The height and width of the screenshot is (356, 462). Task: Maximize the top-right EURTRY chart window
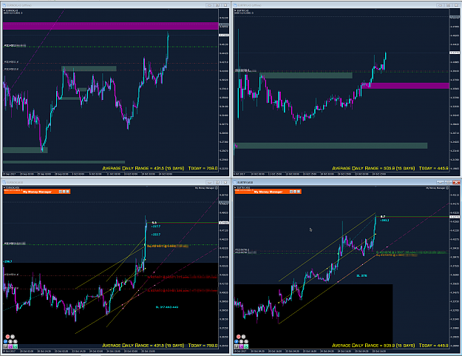[x=448, y=5]
